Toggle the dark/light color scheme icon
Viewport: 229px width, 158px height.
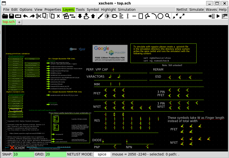[x=107, y=16]
